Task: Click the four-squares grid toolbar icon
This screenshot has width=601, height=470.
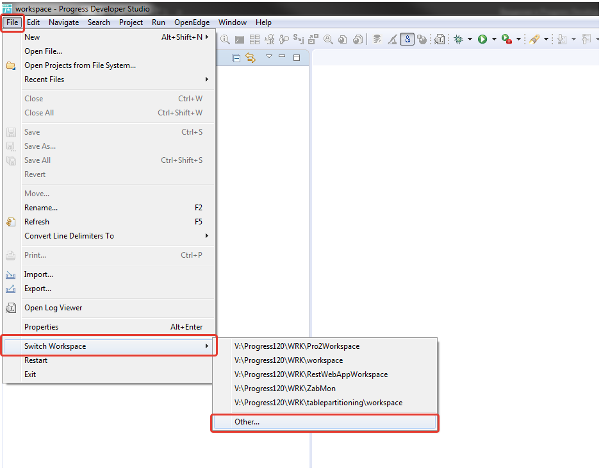Action: click(x=254, y=39)
